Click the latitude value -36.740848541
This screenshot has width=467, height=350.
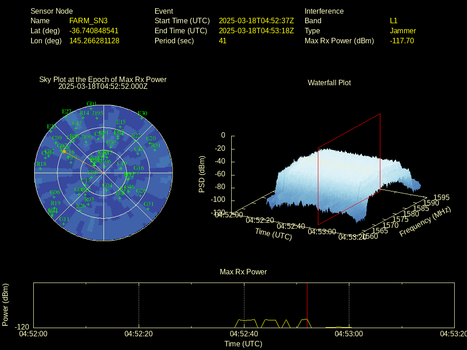coord(94,31)
